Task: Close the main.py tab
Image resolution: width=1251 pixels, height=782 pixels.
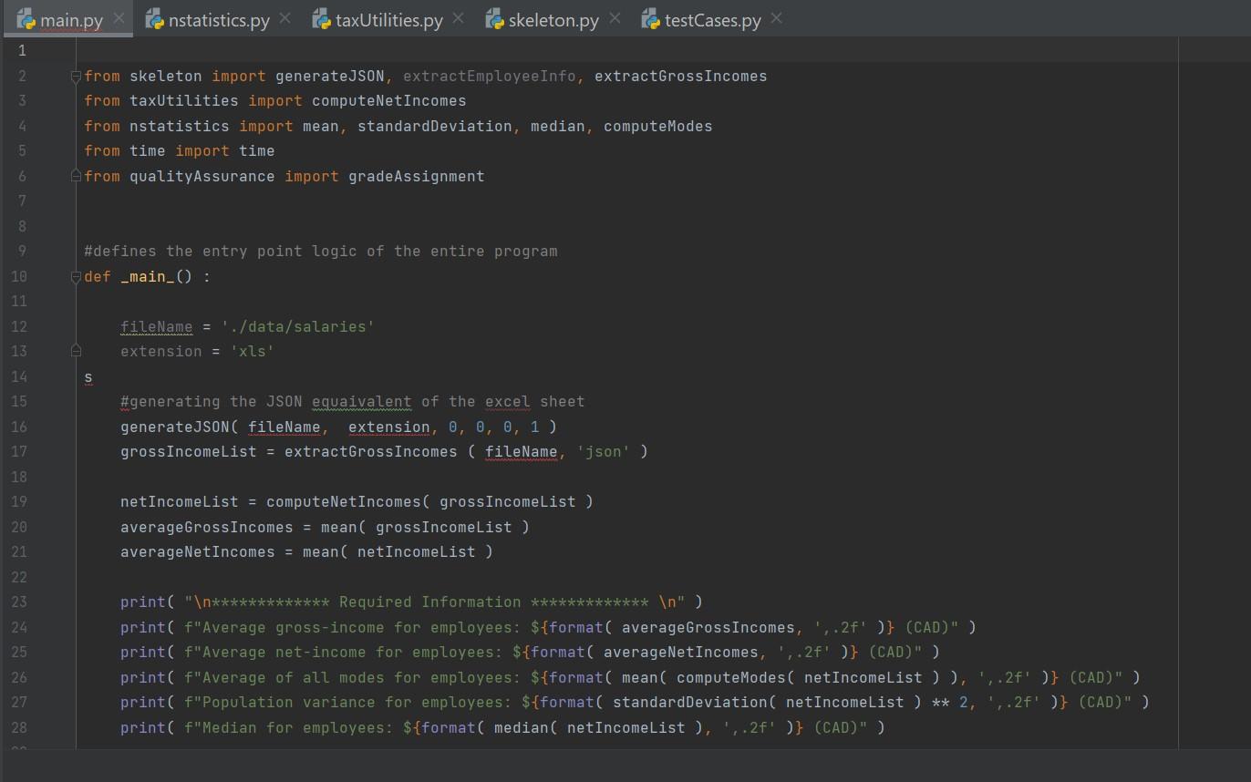Action: pyautogui.click(x=118, y=16)
